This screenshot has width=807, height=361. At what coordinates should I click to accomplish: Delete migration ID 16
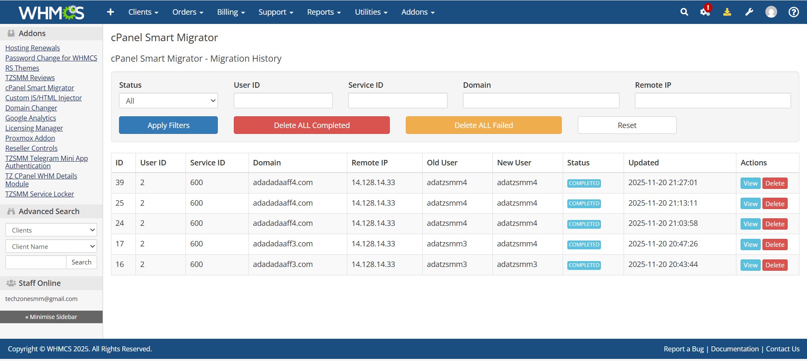[775, 265]
